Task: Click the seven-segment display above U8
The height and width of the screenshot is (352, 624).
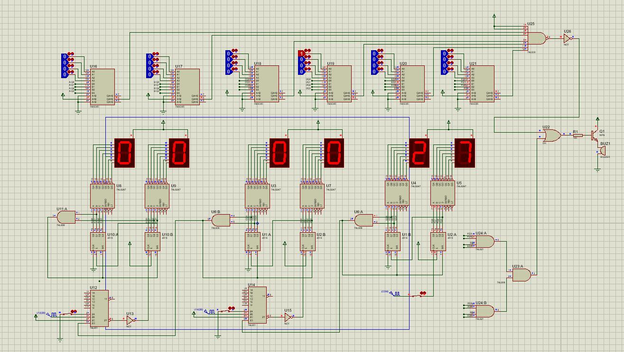Action: (x=125, y=153)
